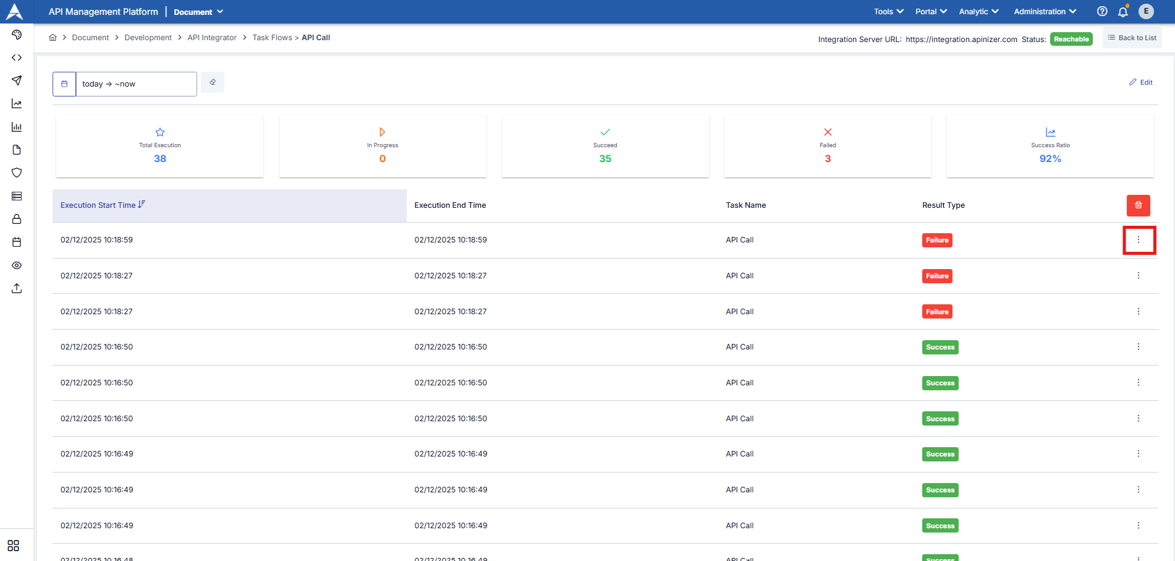Click the today to now date range field
Viewport: 1175px width, 561px height.
[136, 84]
